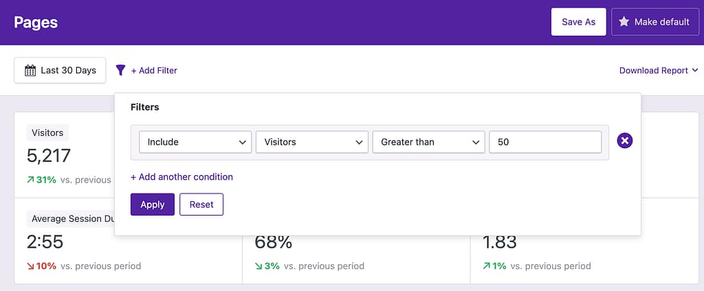Click the filter funnel icon
Viewport: 704px width, 291px height.
click(x=120, y=70)
